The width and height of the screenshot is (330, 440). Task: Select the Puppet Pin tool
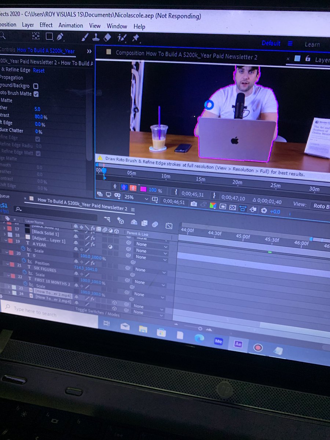[x=135, y=38]
